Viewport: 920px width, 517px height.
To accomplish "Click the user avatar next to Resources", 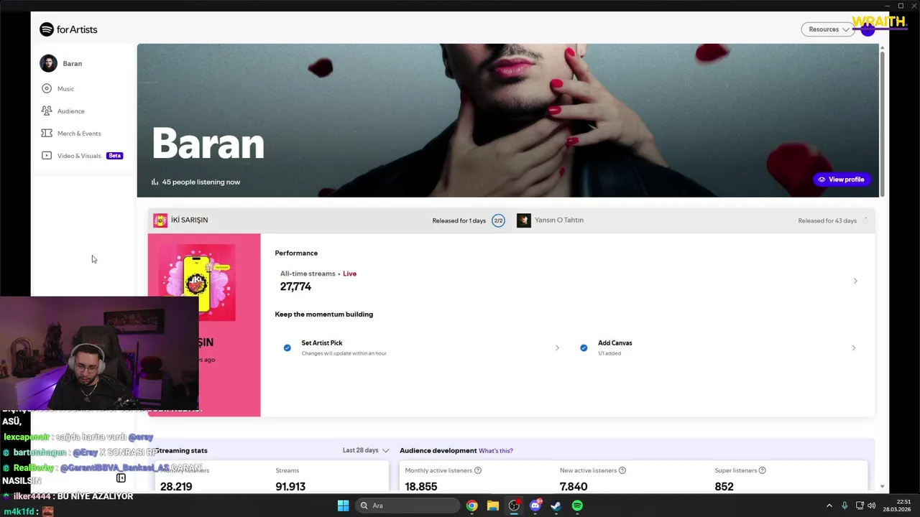I will click(x=868, y=29).
